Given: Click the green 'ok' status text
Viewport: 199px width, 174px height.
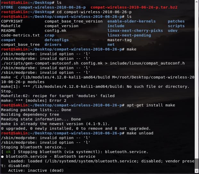Looking at the screenshot, I should click(8, 152).
